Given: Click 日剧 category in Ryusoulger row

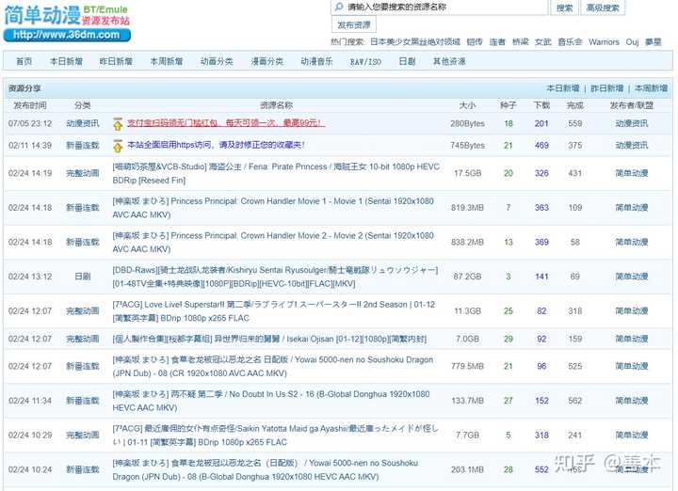Looking at the screenshot, I should click(83, 277).
